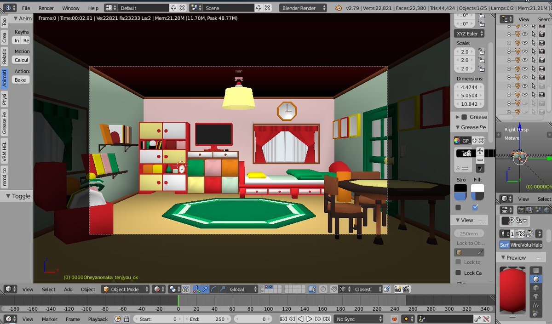Click the Calculate motion paths button
This screenshot has width=552, height=324.
(x=21, y=60)
